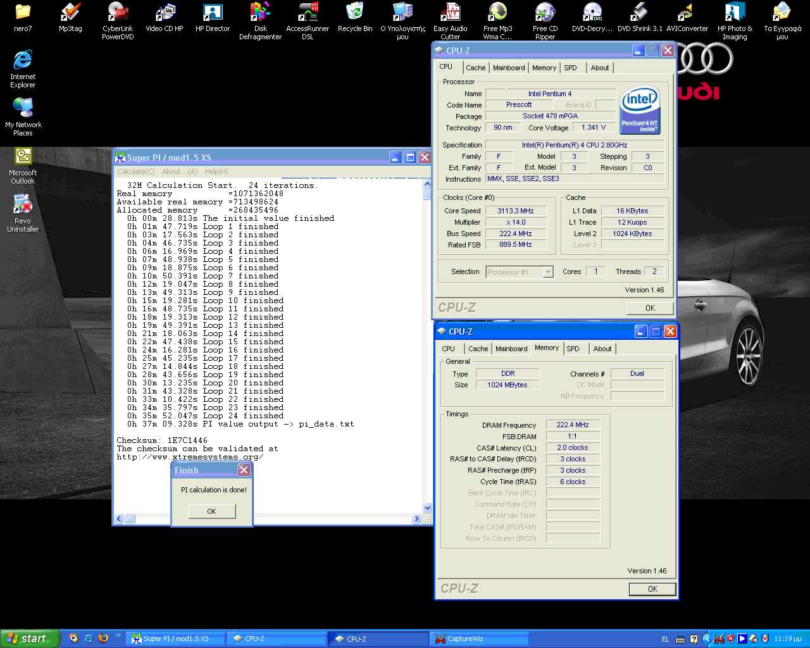Click the Checksum 1E7C1446 line
The height and width of the screenshot is (648, 810).
click(162, 440)
